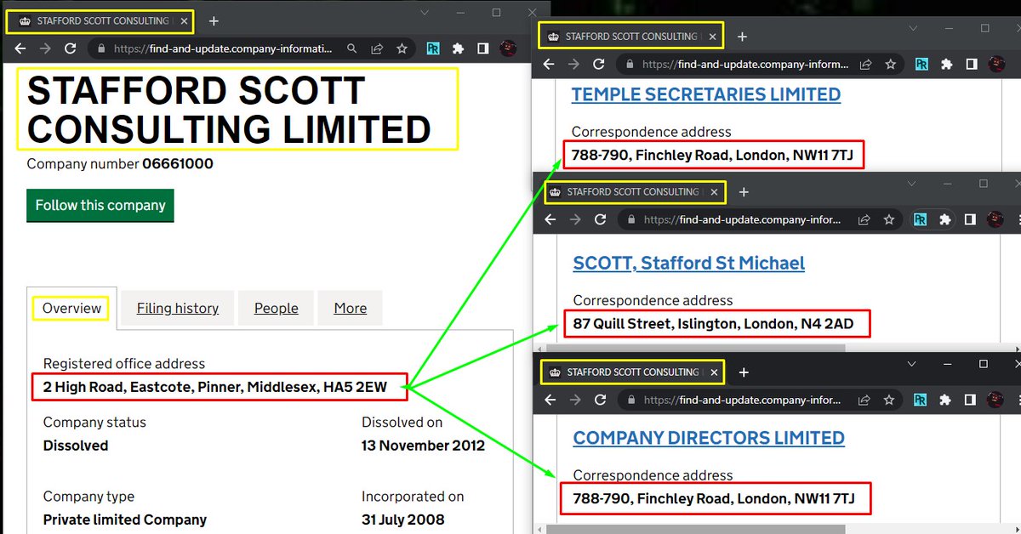Open the More tab
The image size is (1021, 534).
[351, 308]
